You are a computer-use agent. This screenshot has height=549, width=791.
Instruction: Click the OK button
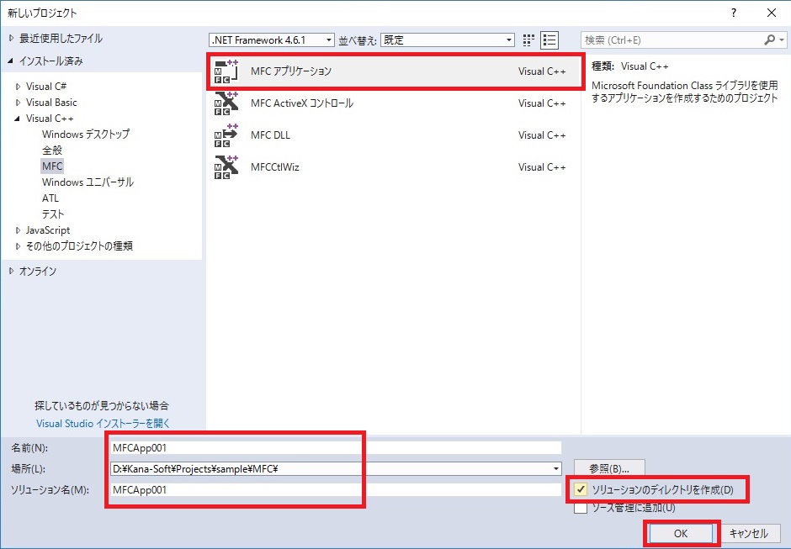(681, 533)
